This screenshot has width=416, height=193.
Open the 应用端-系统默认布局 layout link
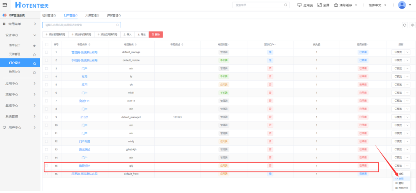pos(84,174)
